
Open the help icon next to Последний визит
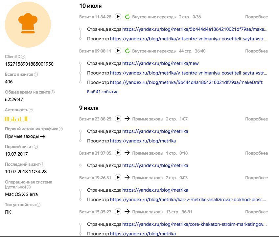click(42, 164)
